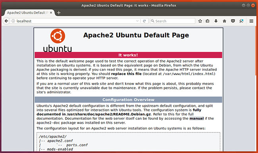This screenshot has width=258, height=153.
Task: Click the Ubuntu logo image
Action: (x=58, y=40)
